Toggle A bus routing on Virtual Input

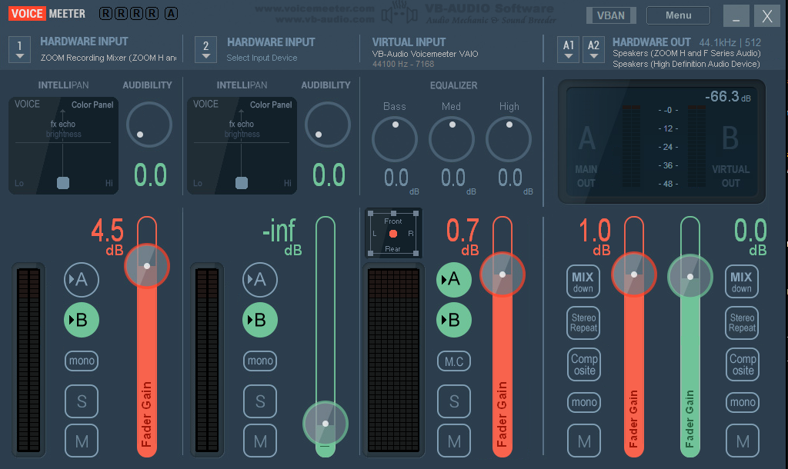[x=454, y=279]
